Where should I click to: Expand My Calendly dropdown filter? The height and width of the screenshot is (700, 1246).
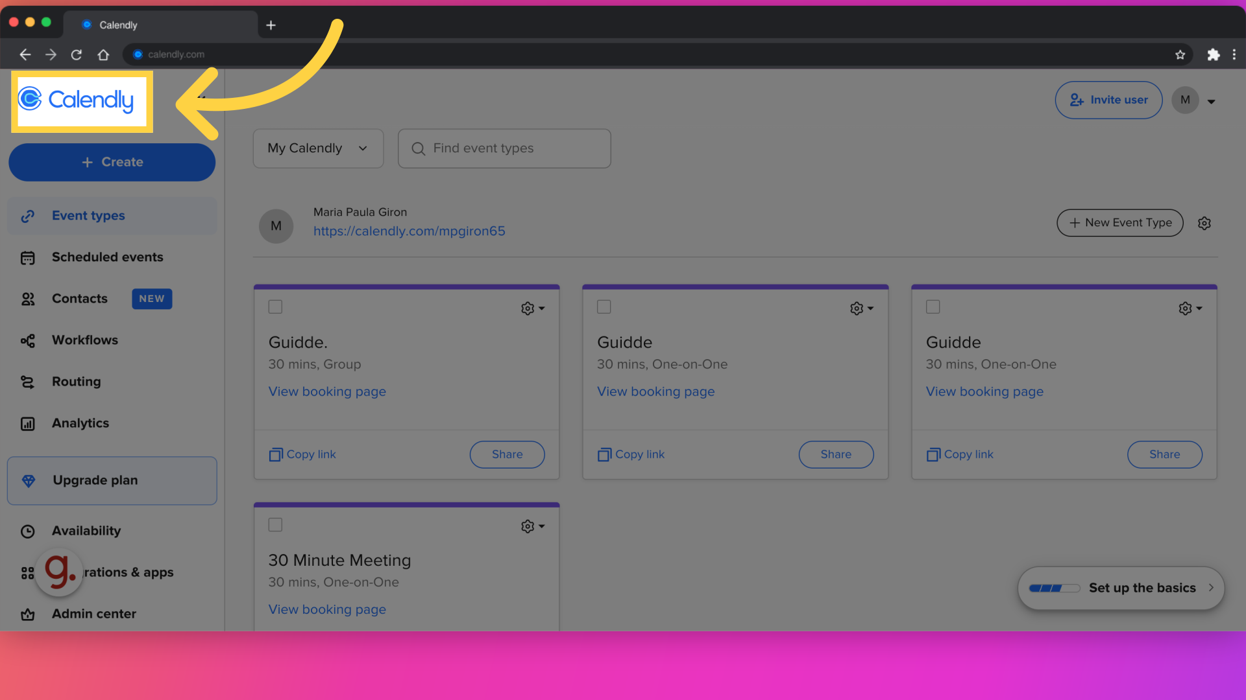click(x=317, y=148)
